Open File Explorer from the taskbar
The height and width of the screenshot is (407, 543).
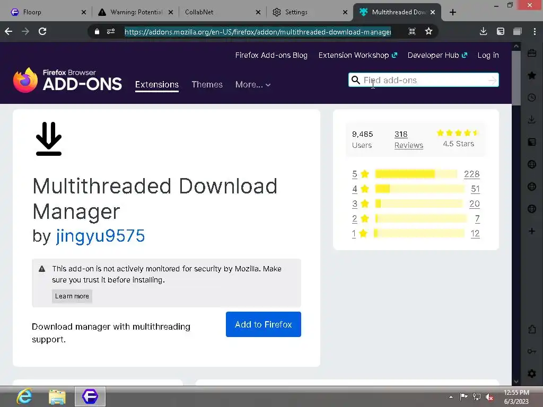57,396
